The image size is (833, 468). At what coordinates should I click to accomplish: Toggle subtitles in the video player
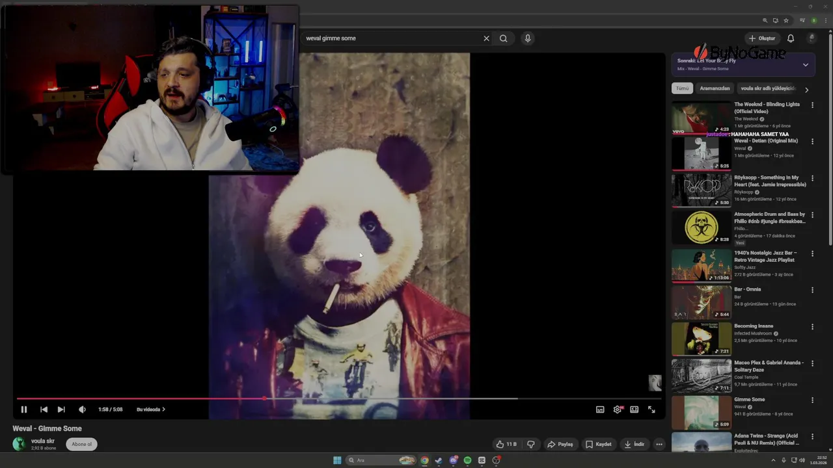pyautogui.click(x=600, y=409)
